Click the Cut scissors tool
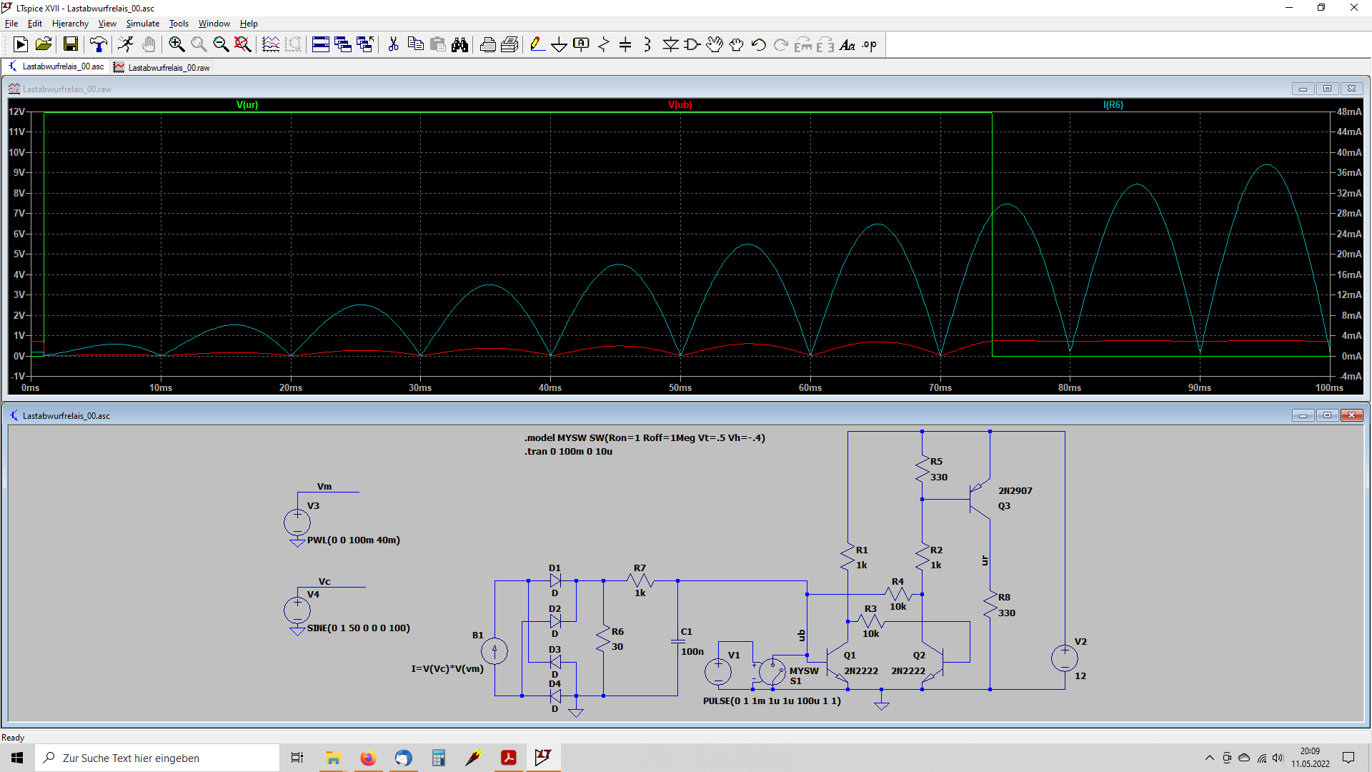 (x=393, y=45)
